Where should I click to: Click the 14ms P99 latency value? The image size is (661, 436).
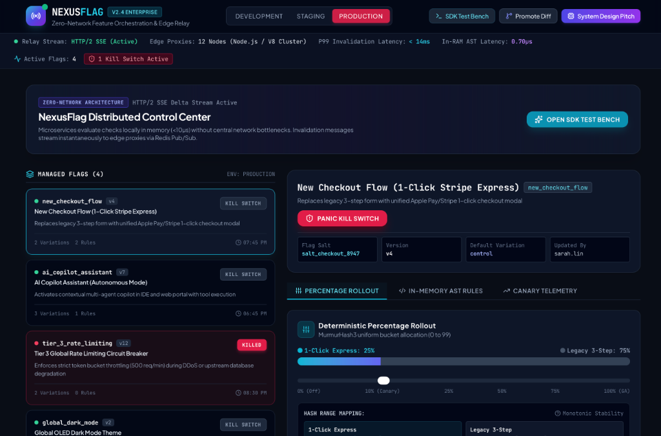[x=420, y=41]
